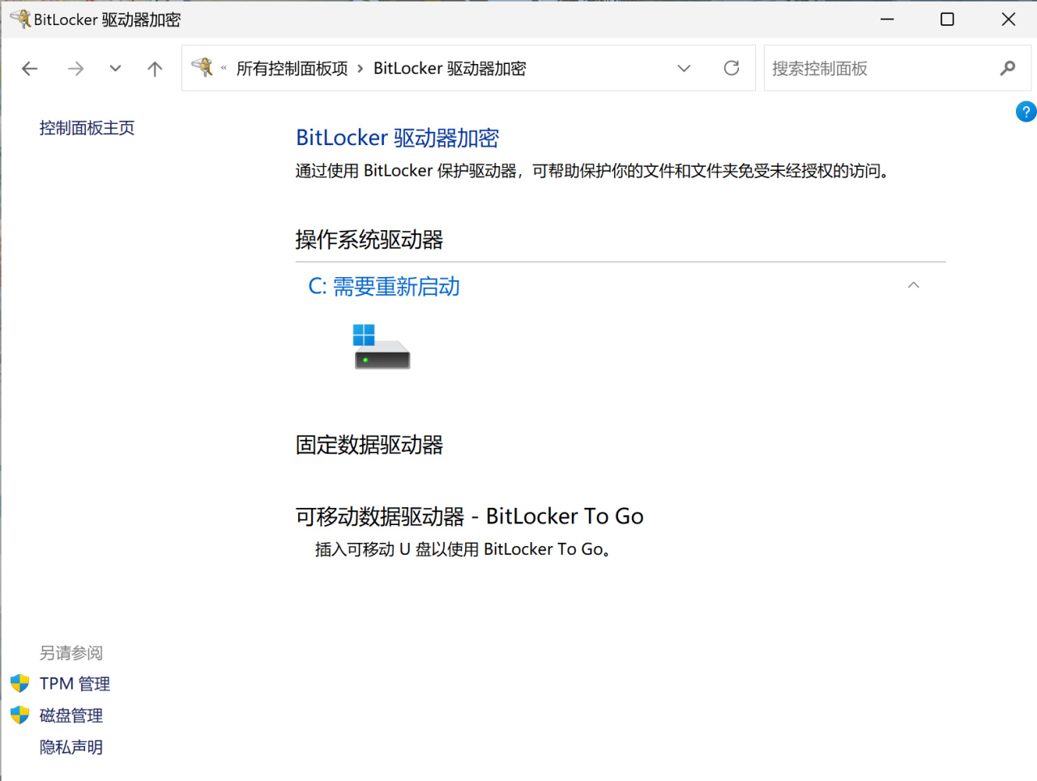This screenshot has height=781, width=1037.
Task: Click the BitLocker title bar icon
Action: (20, 19)
